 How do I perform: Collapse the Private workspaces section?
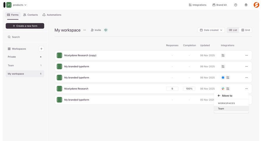coord(40,57)
